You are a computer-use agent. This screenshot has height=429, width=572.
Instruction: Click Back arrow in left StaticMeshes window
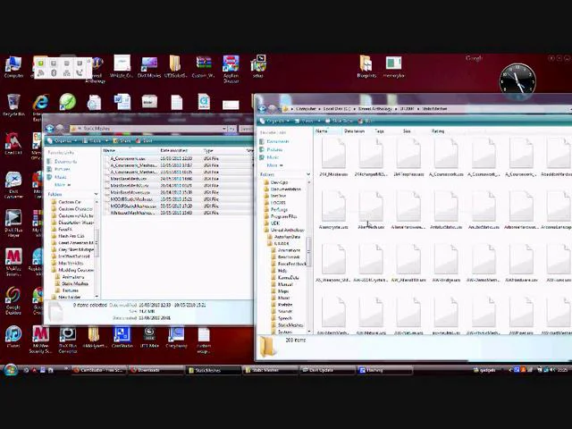[50, 129]
